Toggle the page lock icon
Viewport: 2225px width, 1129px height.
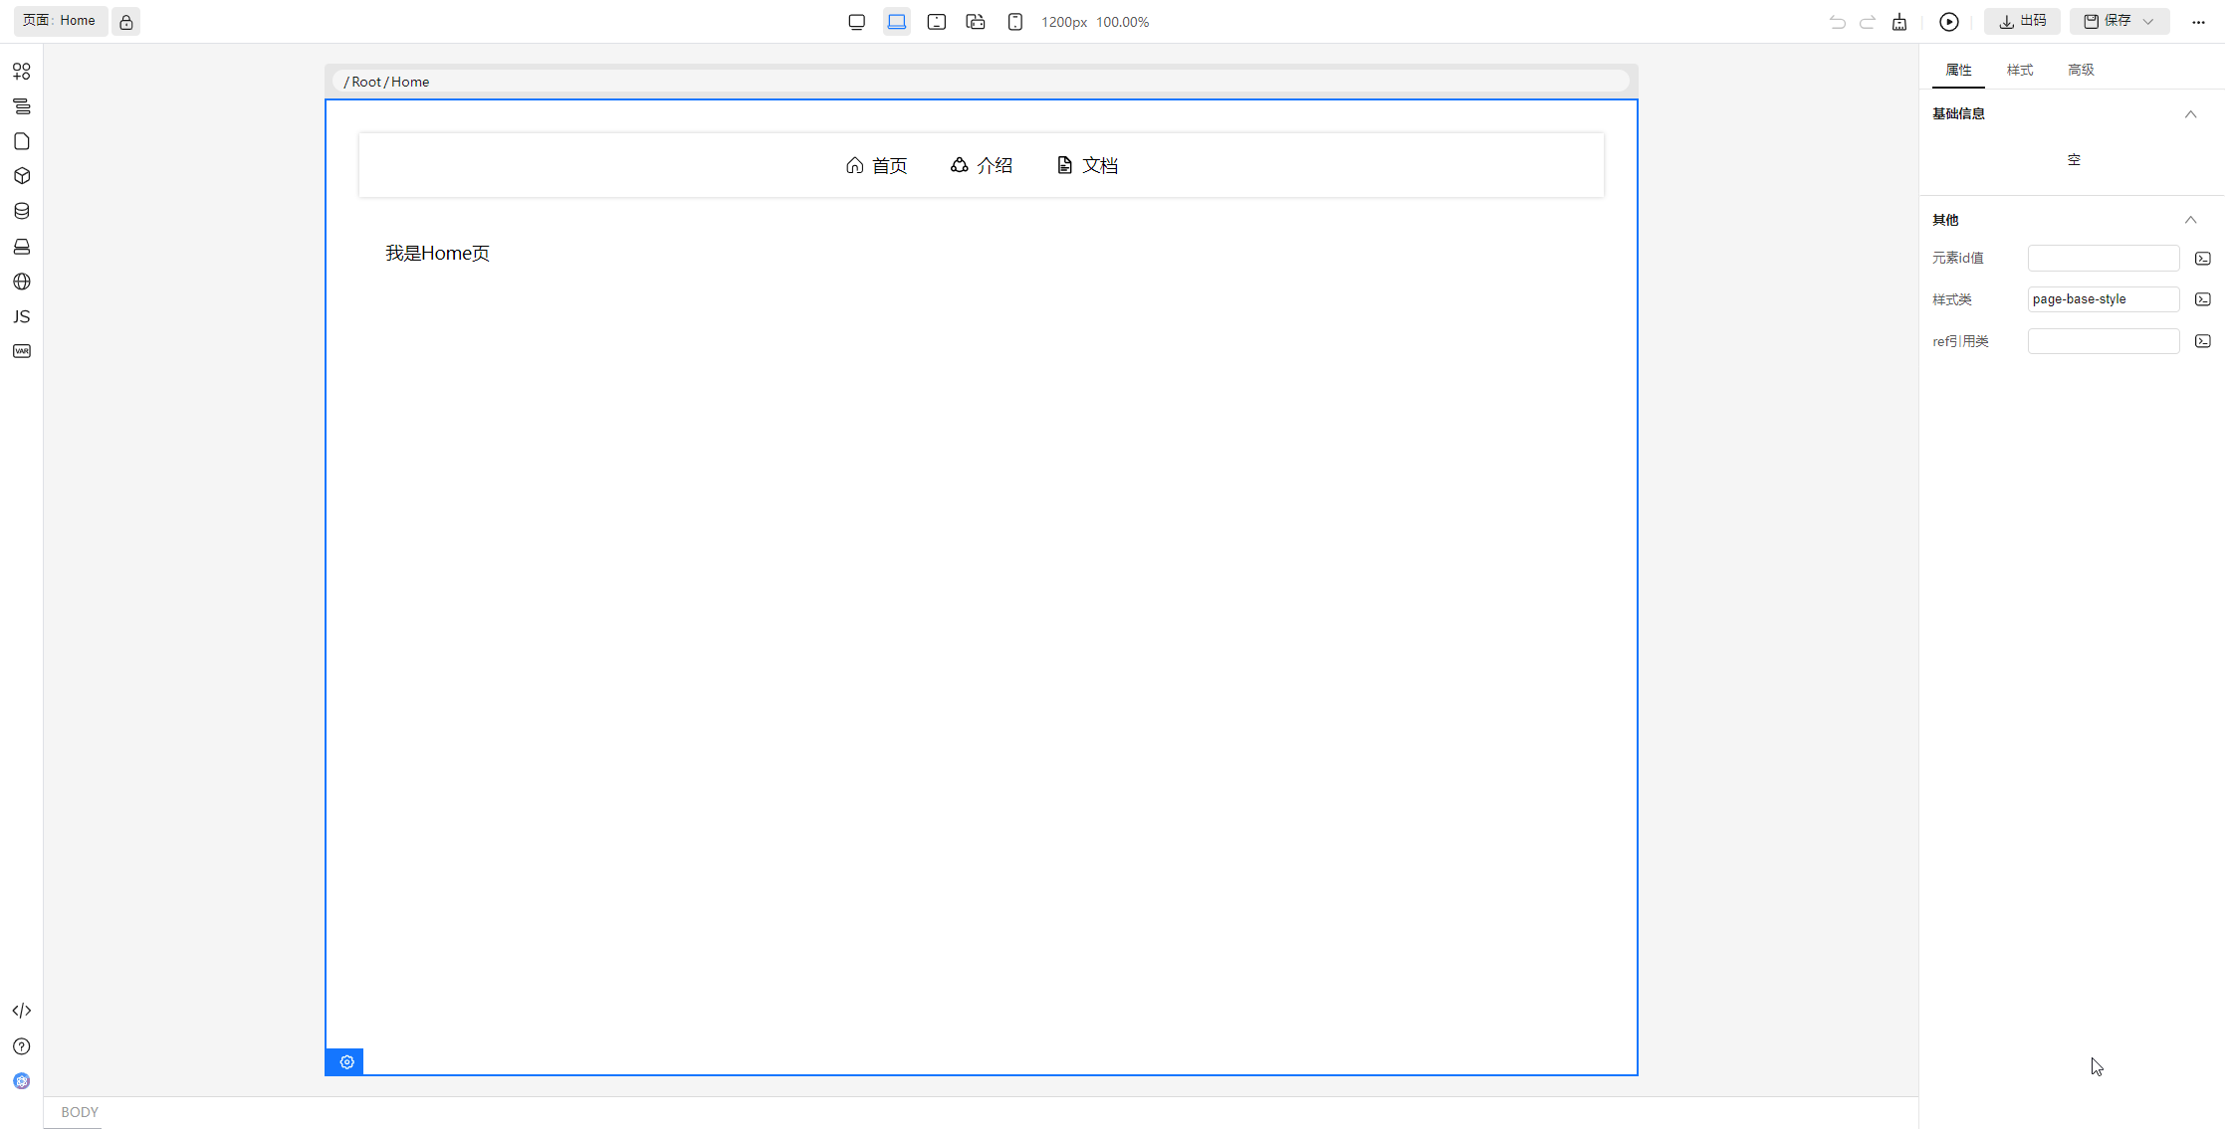tap(126, 22)
